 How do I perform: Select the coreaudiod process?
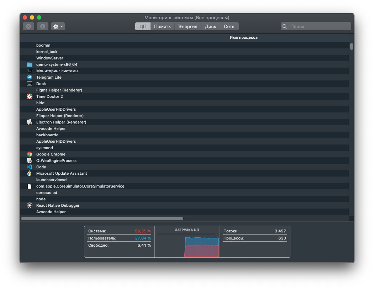coord(184,193)
